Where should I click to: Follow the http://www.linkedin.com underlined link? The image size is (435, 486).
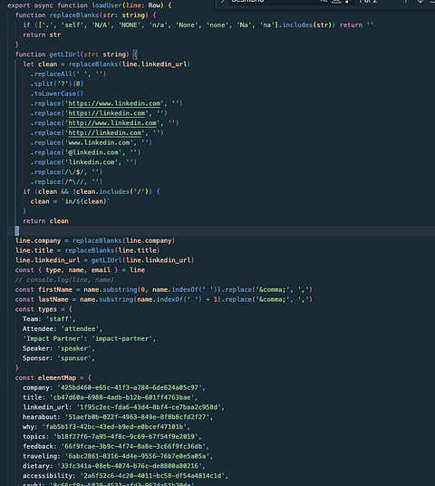(x=112, y=123)
